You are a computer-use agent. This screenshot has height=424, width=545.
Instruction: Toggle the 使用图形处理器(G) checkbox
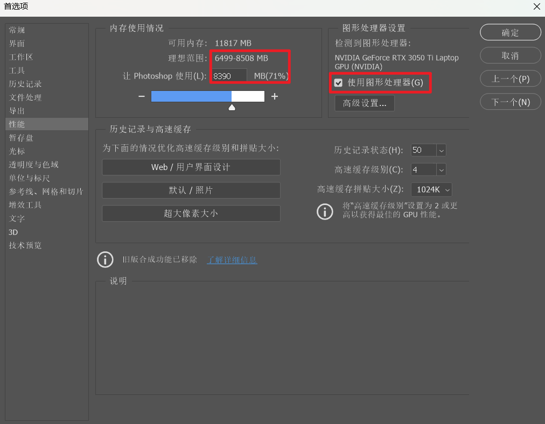[x=338, y=83]
